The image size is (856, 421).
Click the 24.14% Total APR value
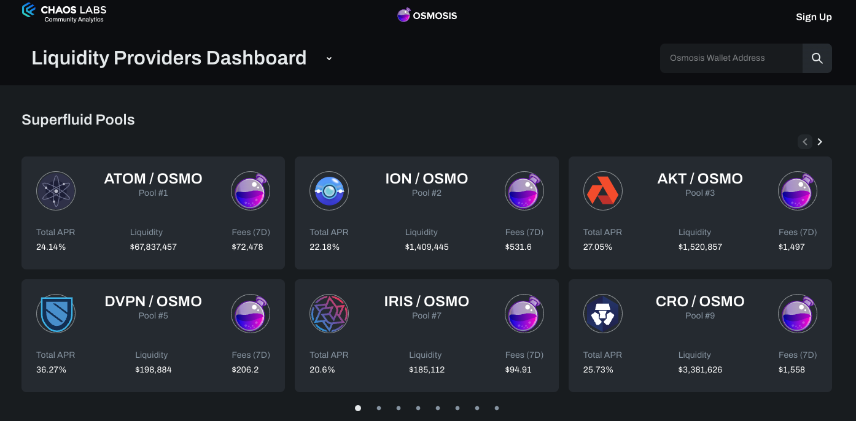tap(51, 247)
